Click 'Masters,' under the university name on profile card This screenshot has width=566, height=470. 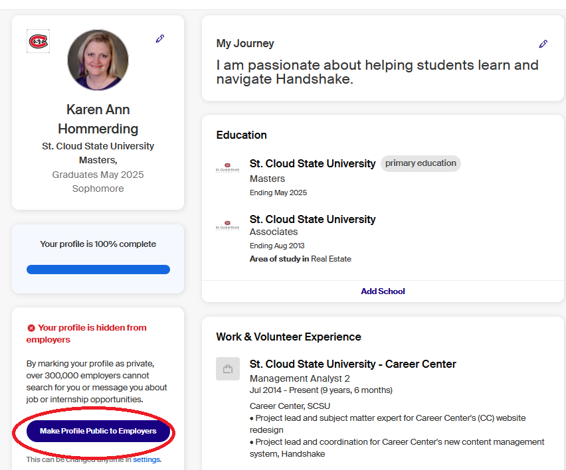98,160
